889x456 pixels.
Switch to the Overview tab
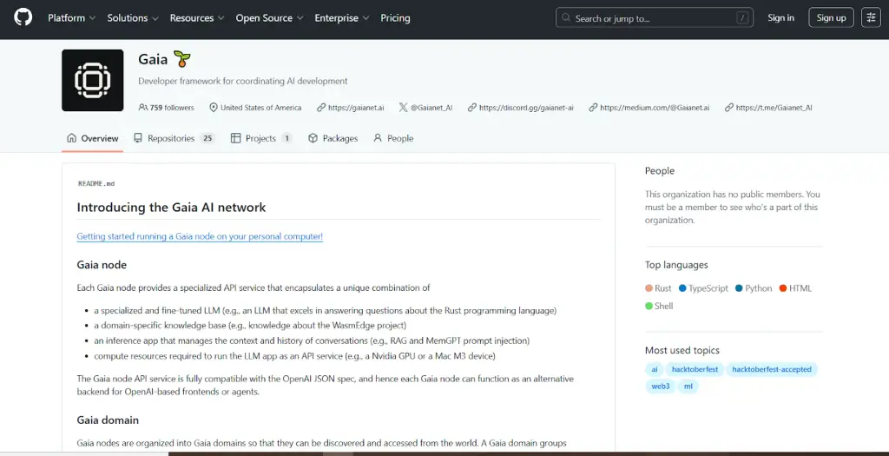point(92,138)
